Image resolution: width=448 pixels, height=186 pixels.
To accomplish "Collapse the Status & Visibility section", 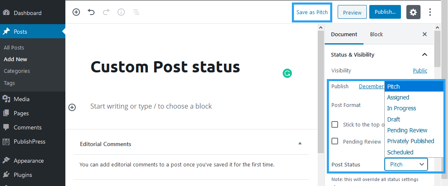I will [x=425, y=54].
